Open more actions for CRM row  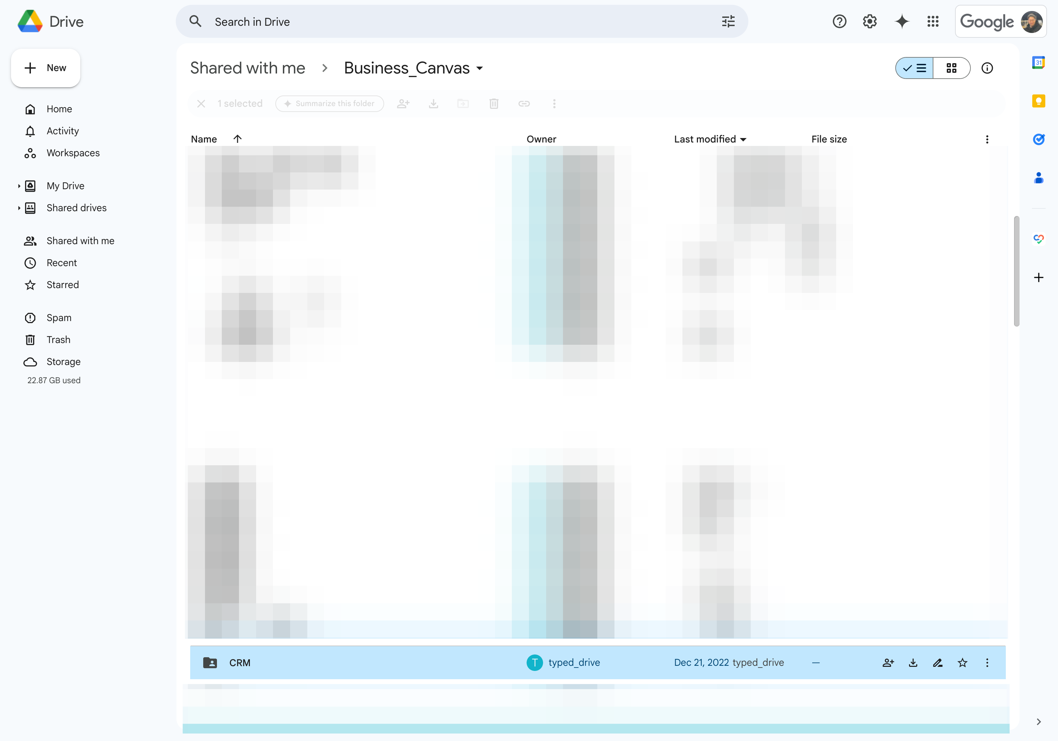pyautogui.click(x=987, y=663)
